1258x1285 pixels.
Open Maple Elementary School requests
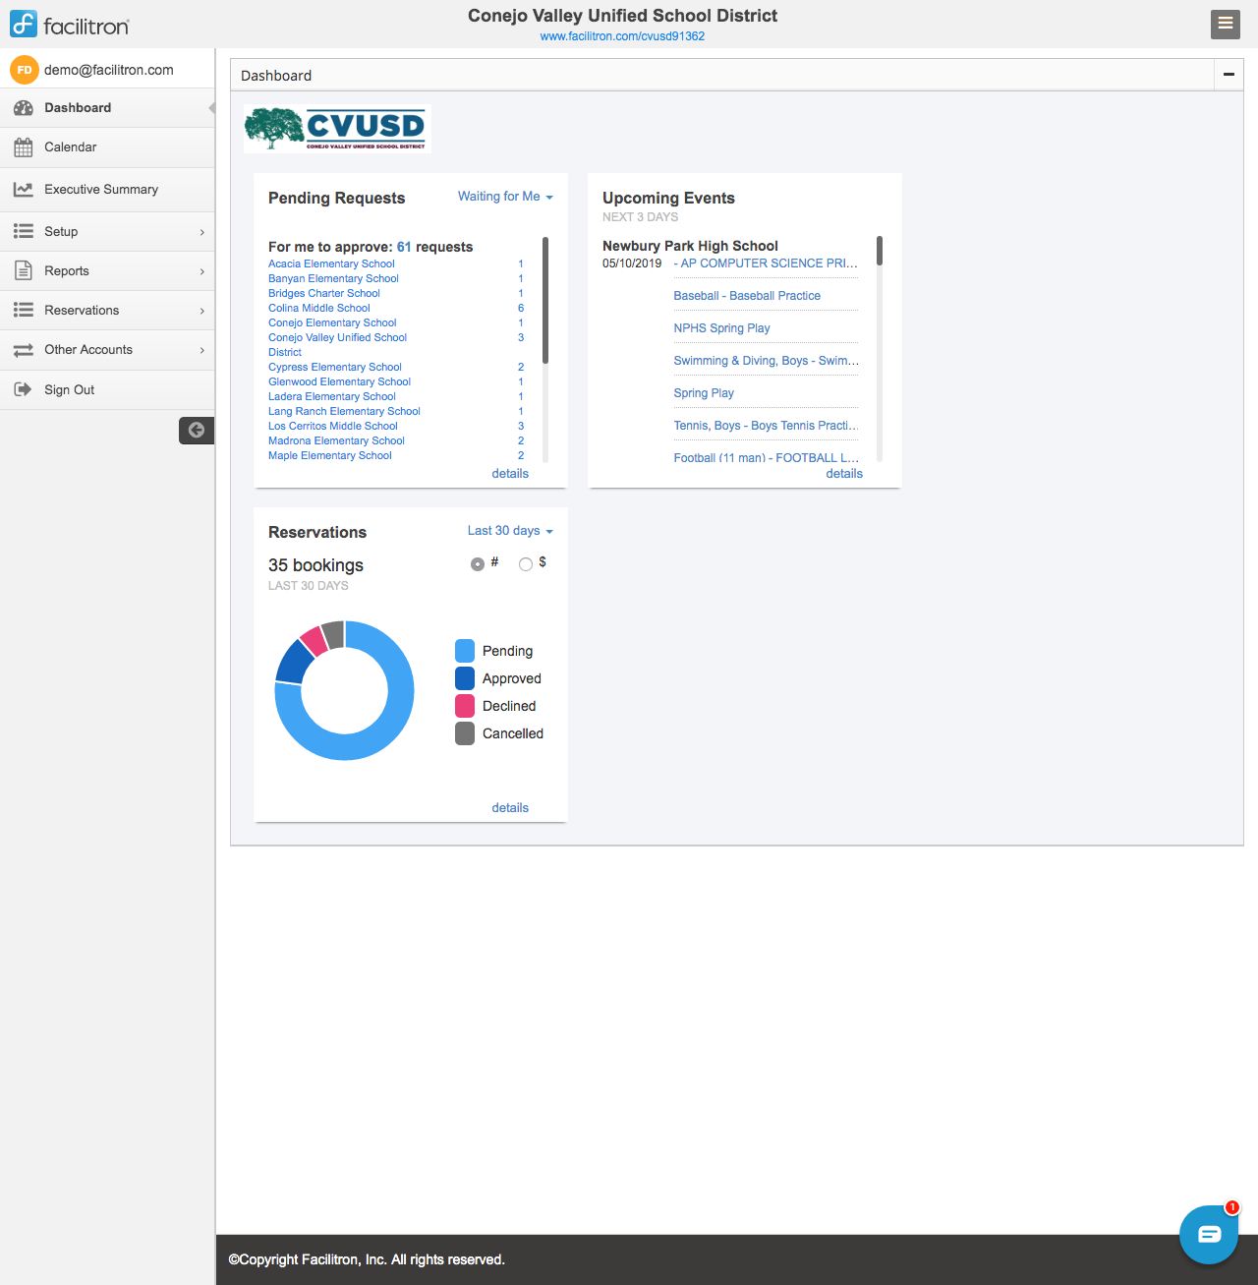point(330,455)
